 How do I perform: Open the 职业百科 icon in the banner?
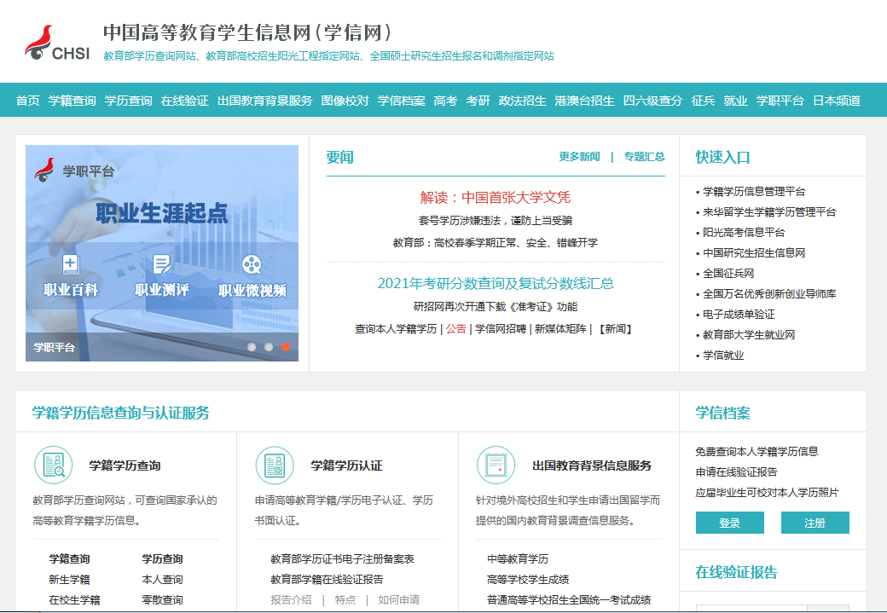pos(71,264)
